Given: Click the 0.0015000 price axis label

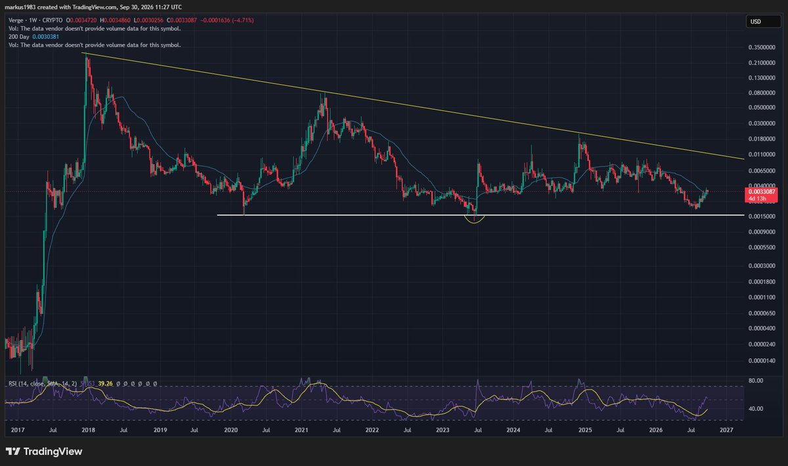Looking at the screenshot, I should pos(761,217).
